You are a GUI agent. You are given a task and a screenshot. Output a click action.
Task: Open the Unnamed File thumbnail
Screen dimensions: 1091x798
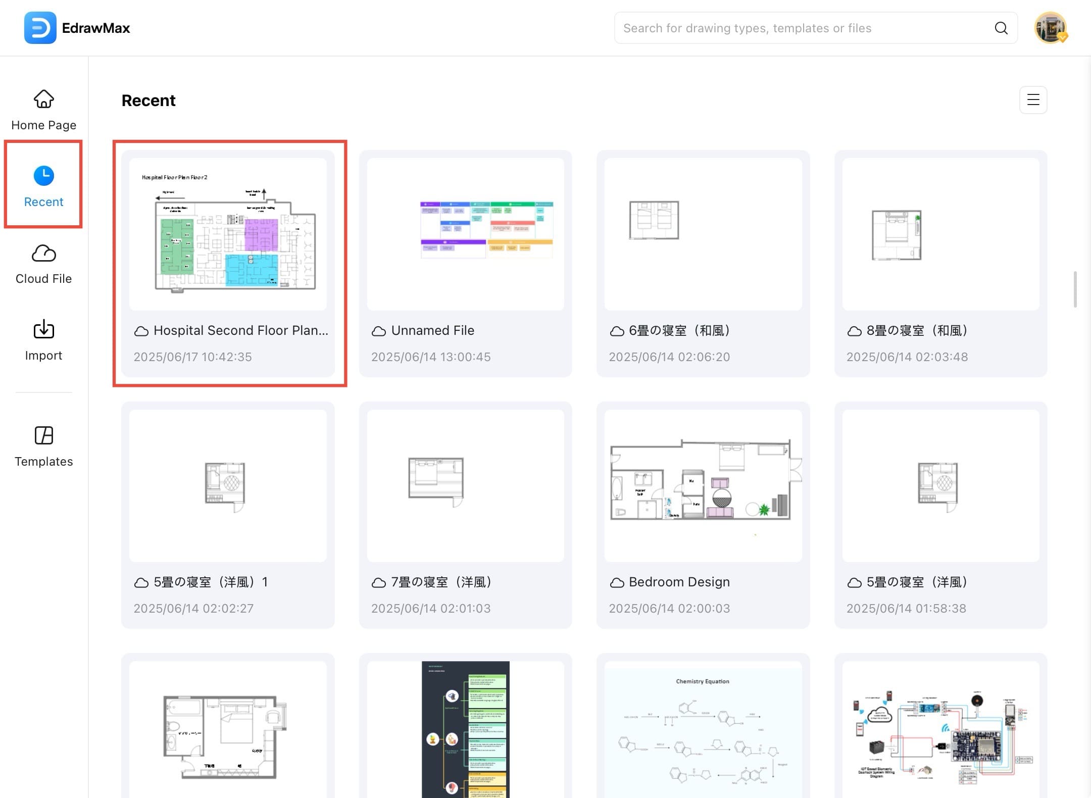pyautogui.click(x=465, y=234)
